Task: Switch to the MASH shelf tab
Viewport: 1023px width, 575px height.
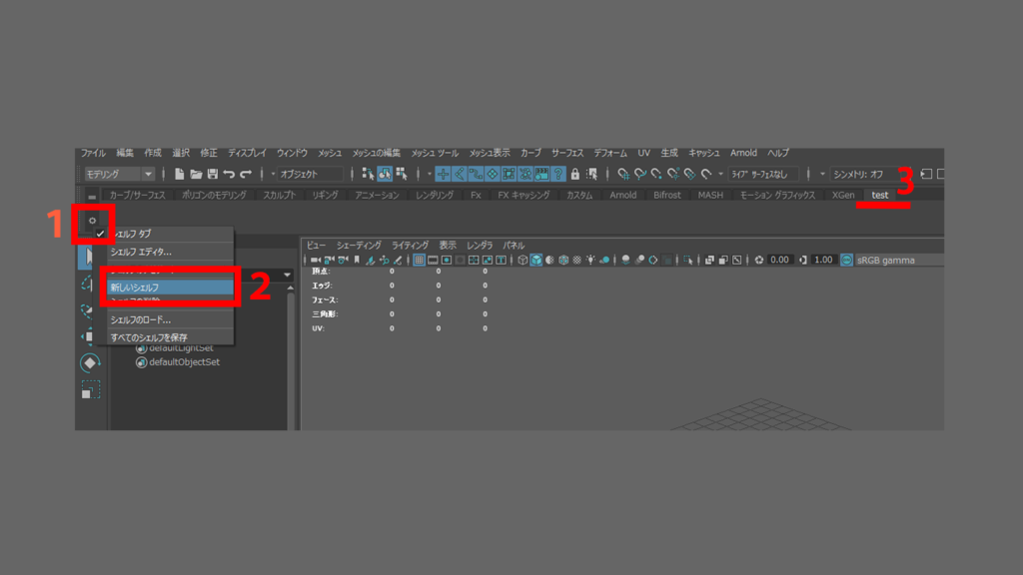Action: pos(710,195)
